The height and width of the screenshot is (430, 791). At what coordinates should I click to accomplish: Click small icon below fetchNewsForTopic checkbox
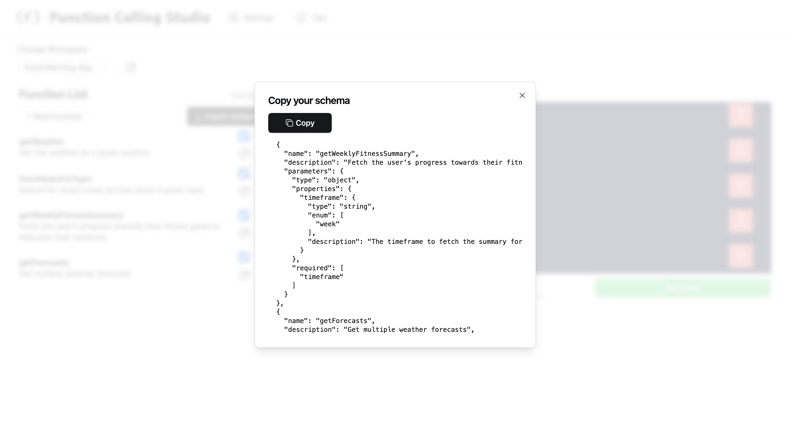pos(244,191)
